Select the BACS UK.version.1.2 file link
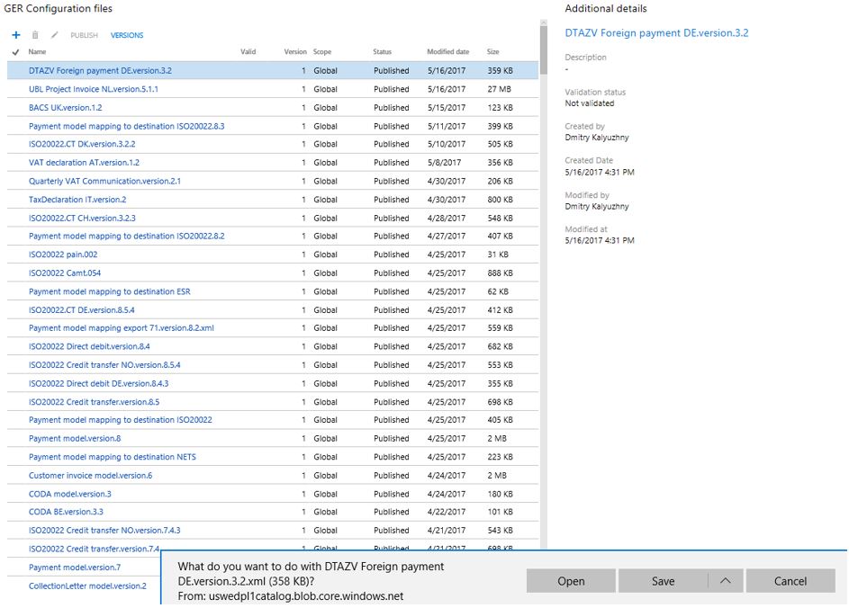 (65, 107)
